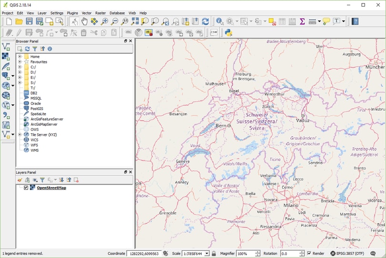386x258 pixels.
Task: Click the Zoom In magnifier tool
Action: (104, 21)
